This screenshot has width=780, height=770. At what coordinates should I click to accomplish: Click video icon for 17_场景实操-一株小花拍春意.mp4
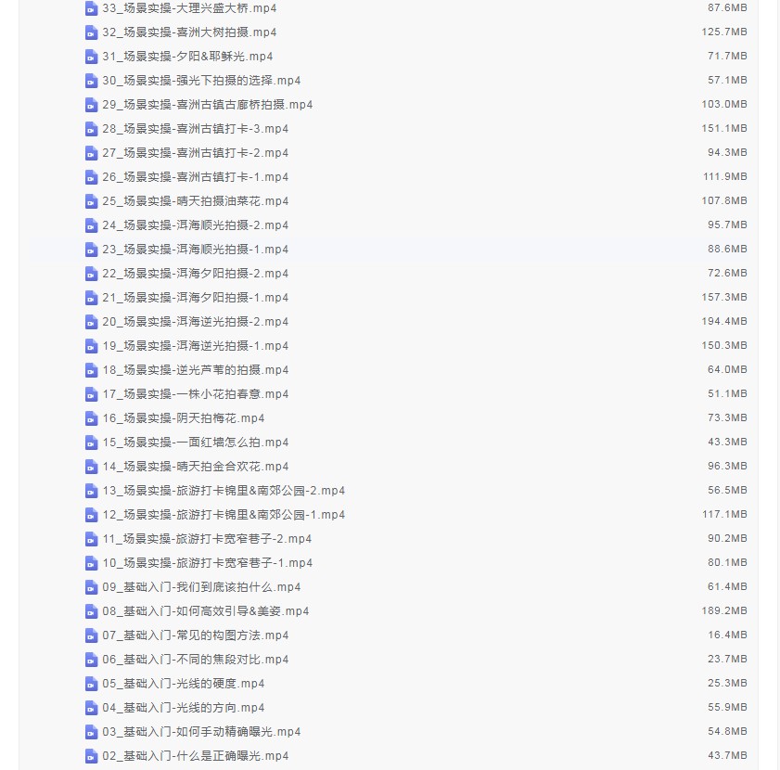[x=91, y=394]
